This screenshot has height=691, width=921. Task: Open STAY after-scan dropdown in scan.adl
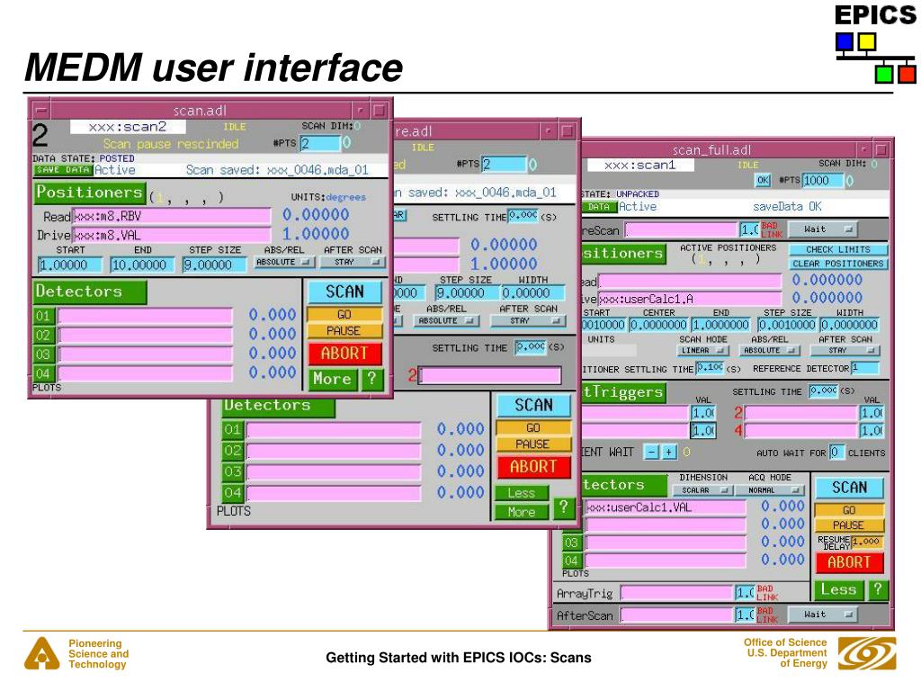pyautogui.click(x=353, y=262)
